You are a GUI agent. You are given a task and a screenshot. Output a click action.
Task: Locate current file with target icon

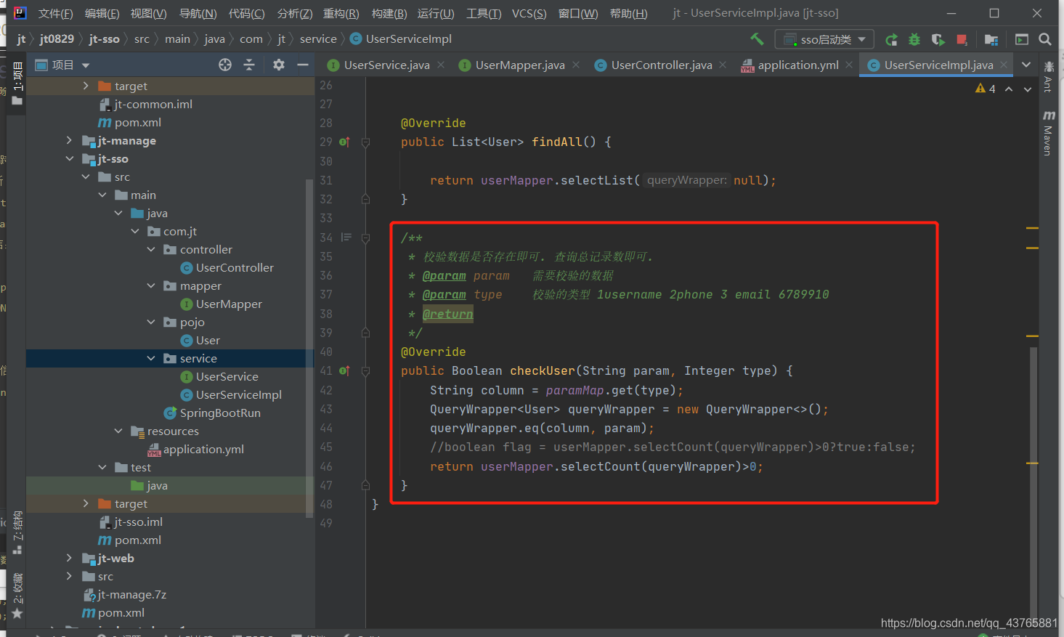tap(225, 65)
